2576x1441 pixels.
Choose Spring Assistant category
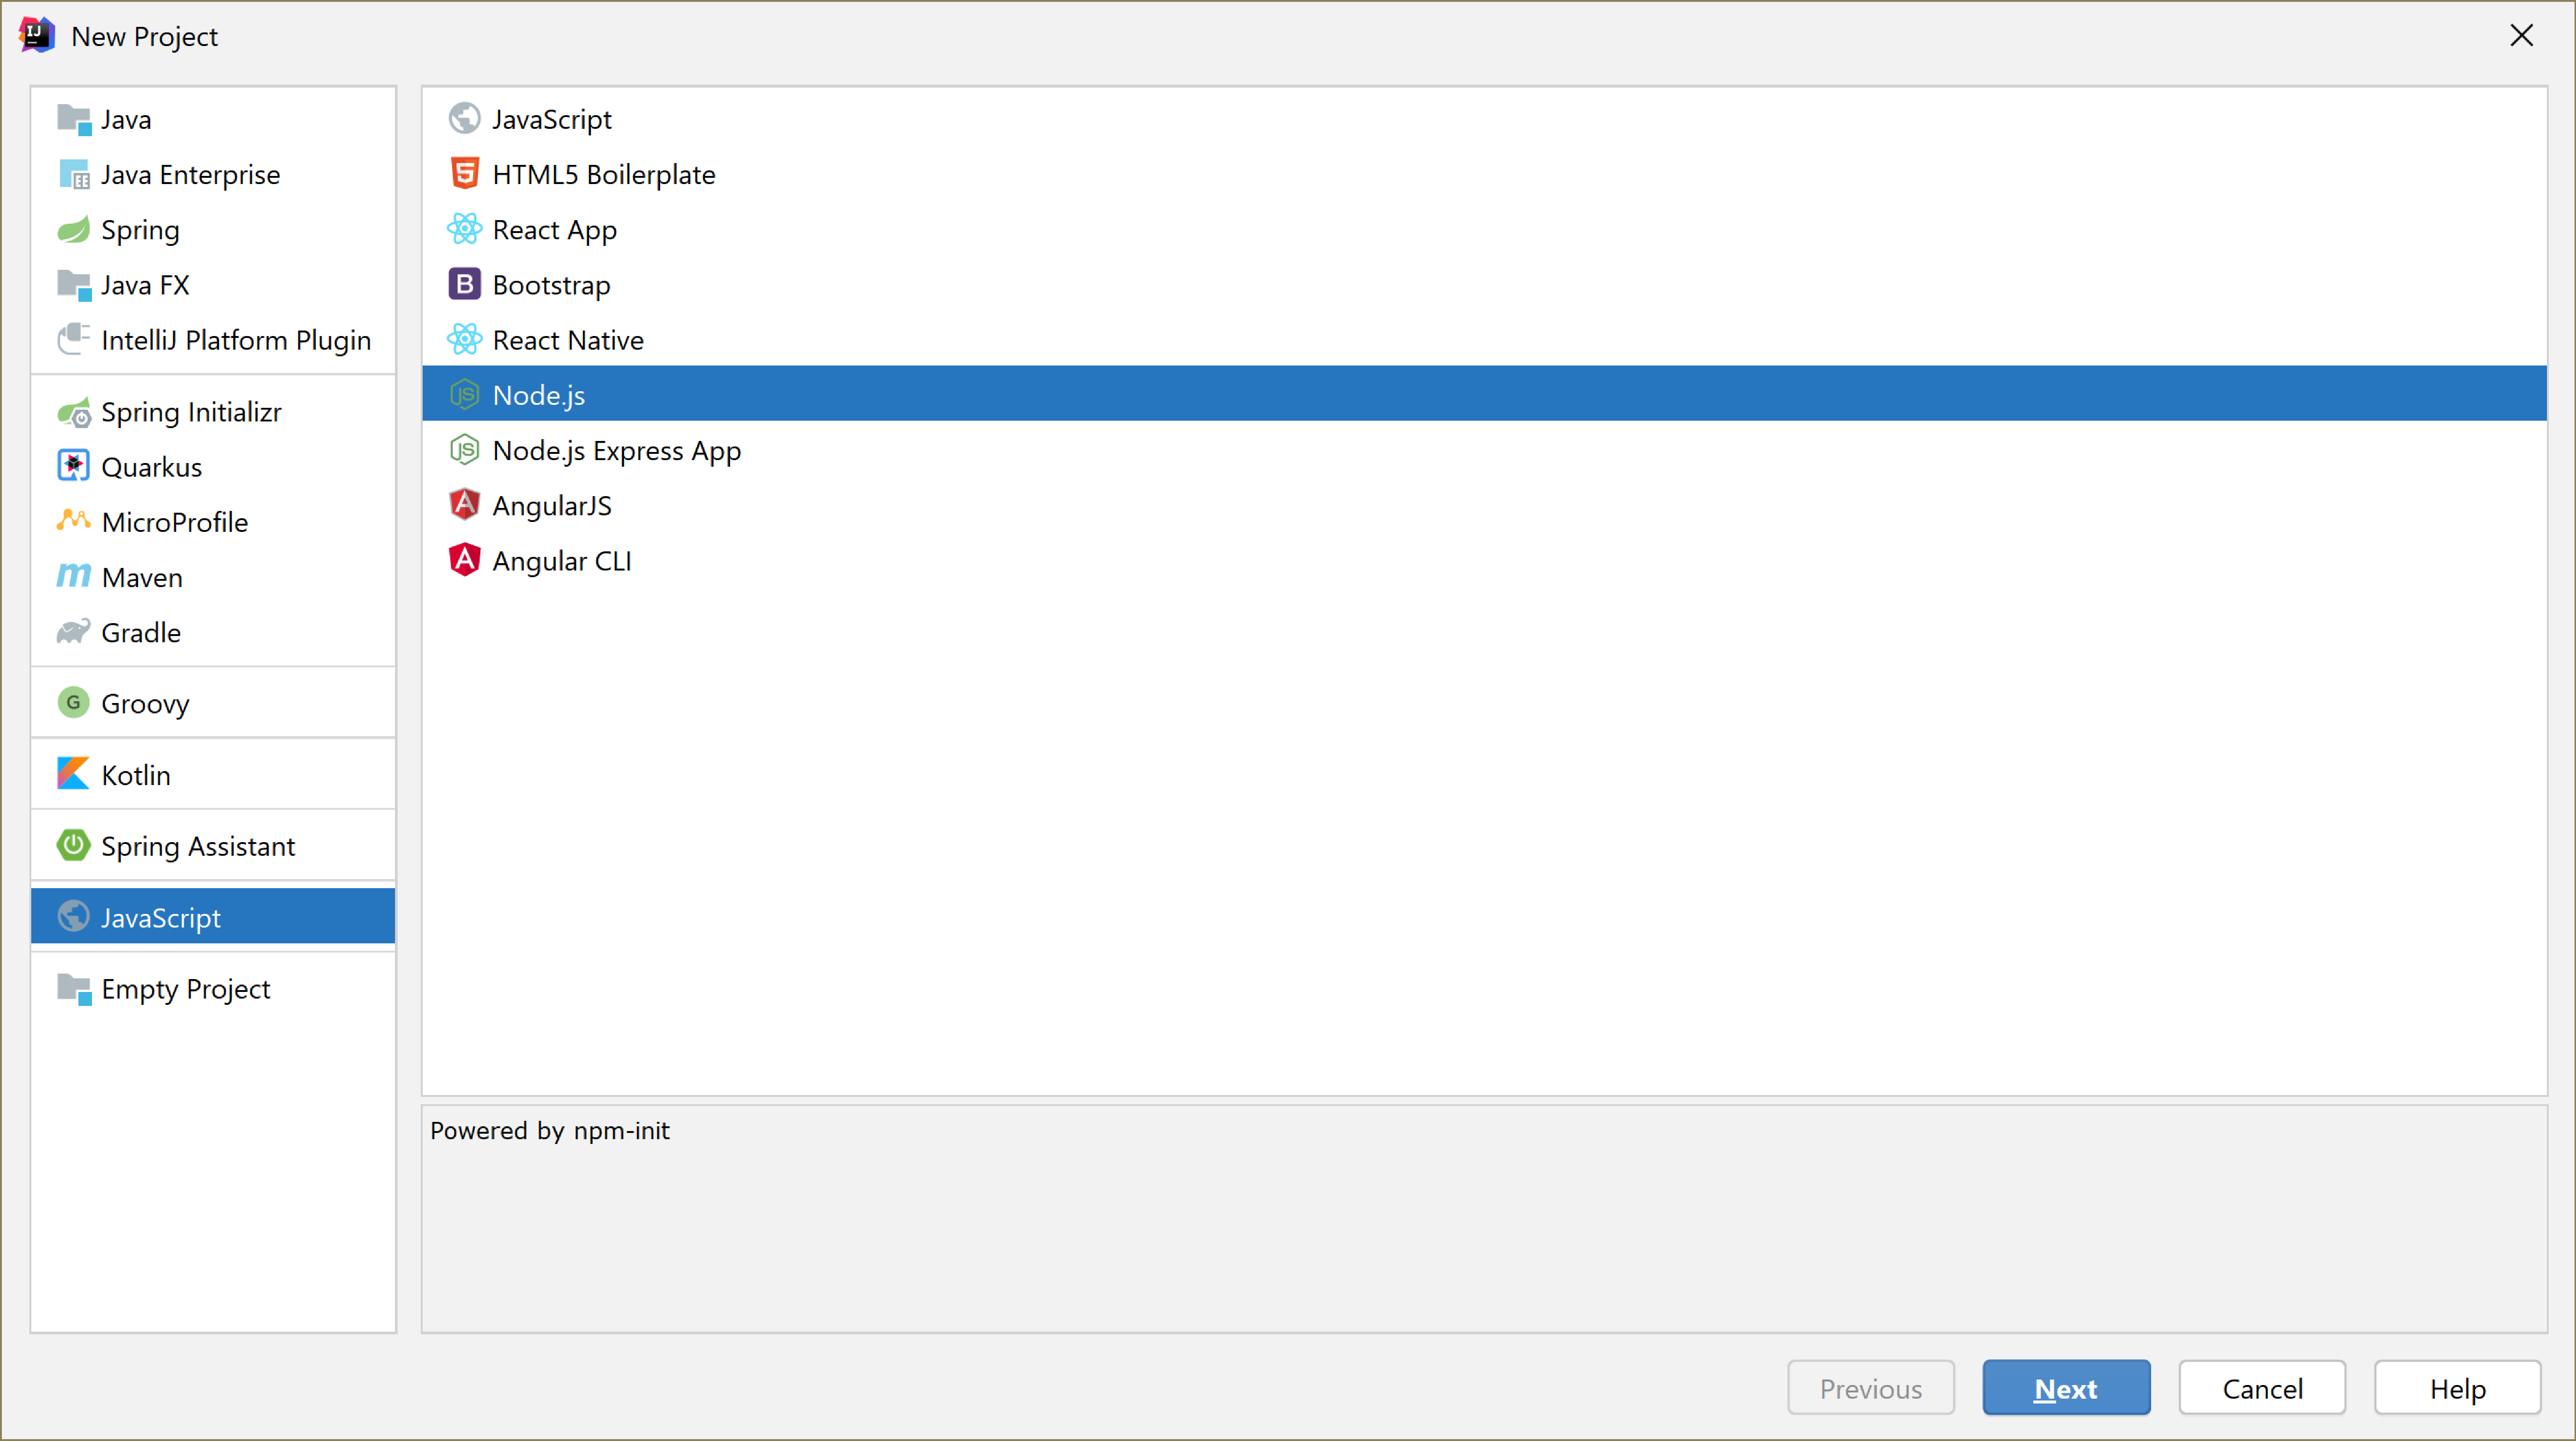coord(213,846)
